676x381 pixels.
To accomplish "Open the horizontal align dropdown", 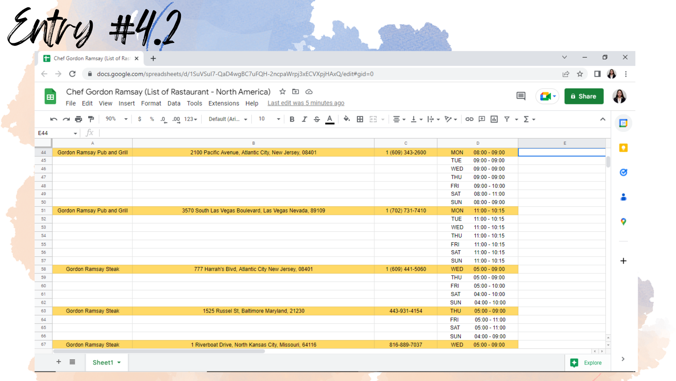I will (x=399, y=119).
